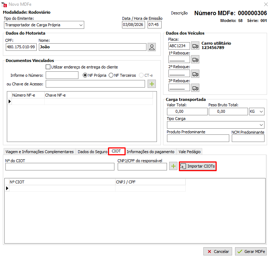Click the 1º Reboque plate field

click(x=179, y=59)
